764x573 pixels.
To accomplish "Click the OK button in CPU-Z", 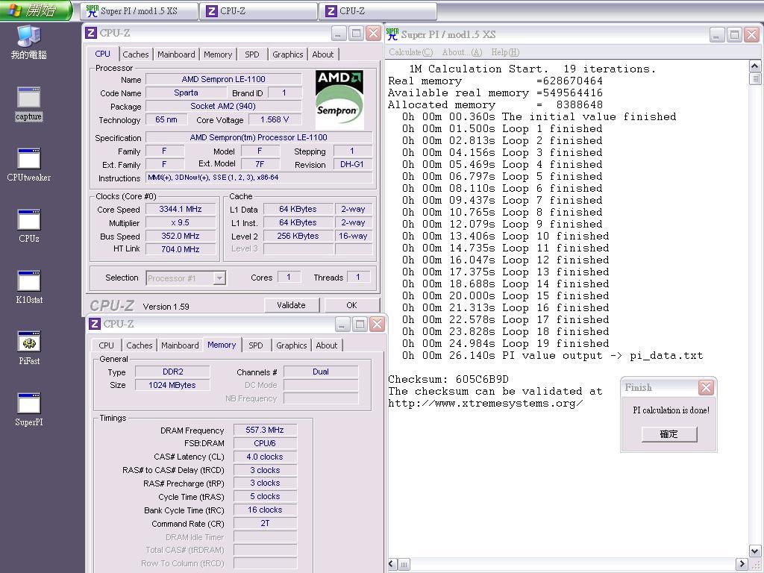I will (352, 305).
